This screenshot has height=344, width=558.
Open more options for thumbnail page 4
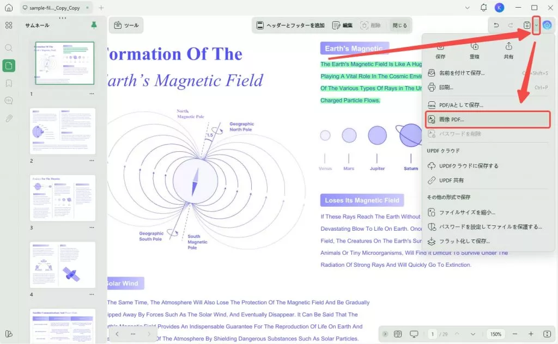click(x=92, y=294)
